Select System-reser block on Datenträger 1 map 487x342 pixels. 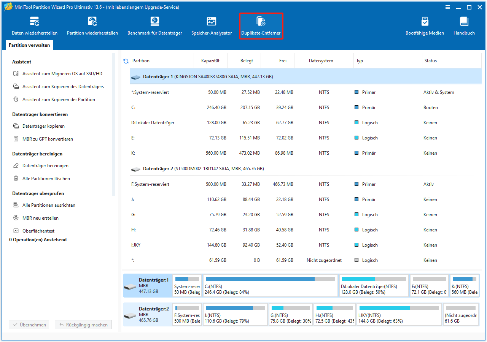point(187,285)
